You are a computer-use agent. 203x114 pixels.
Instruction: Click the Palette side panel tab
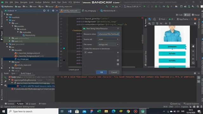click(x=146, y=22)
